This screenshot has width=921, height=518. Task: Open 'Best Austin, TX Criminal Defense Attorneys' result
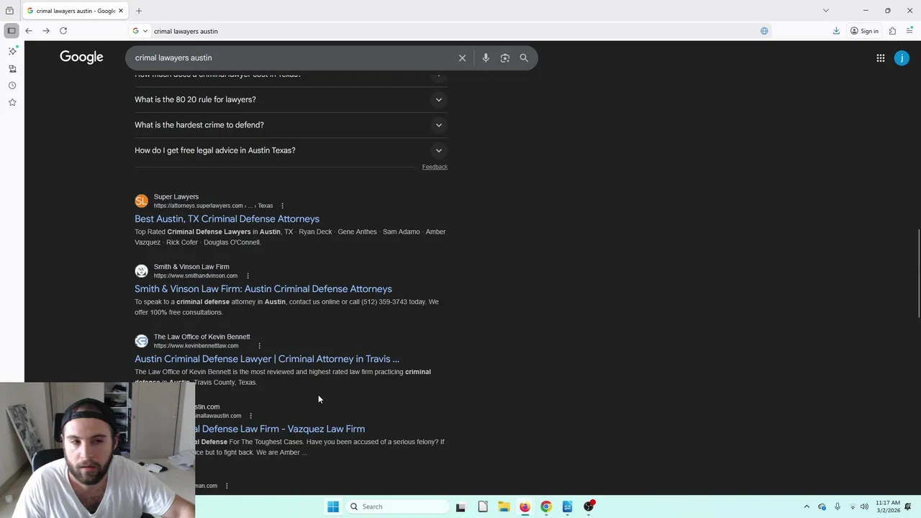(x=227, y=219)
